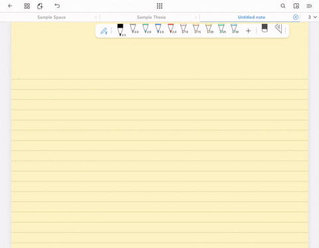The height and width of the screenshot is (248, 319).
Task: Open the four-squares library view icon
Action: tap(27, 6)
